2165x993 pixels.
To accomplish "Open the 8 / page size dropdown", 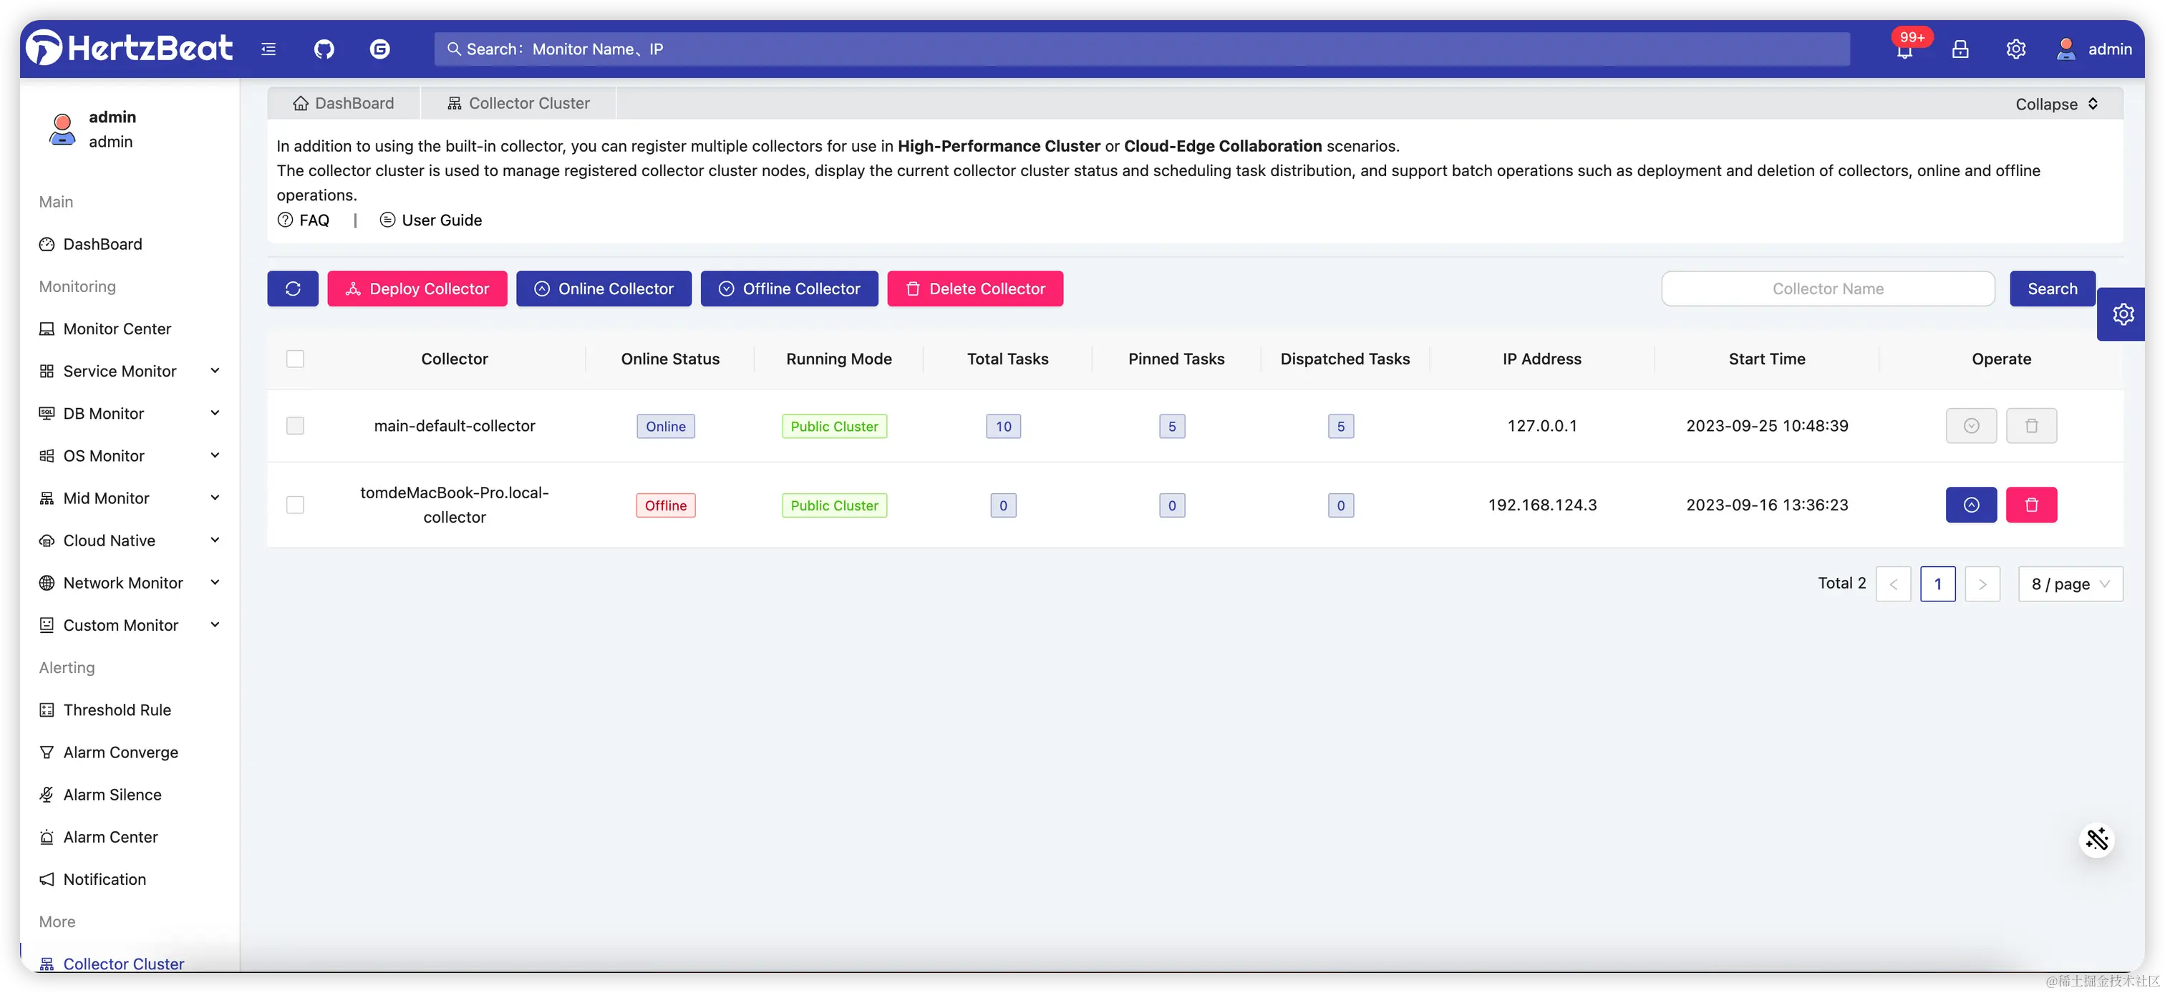I will click(x=2070, y=584).
